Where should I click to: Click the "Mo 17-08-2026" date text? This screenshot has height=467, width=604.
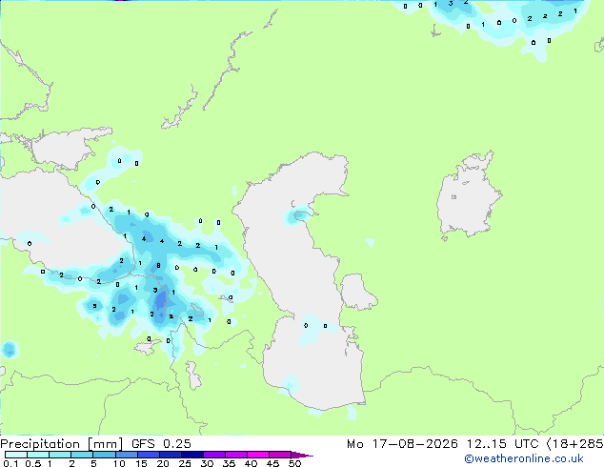point(402,444)
